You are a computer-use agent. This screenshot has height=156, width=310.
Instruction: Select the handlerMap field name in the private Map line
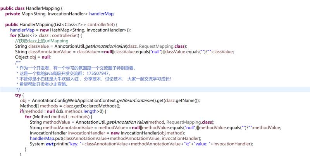pos(102,14)
